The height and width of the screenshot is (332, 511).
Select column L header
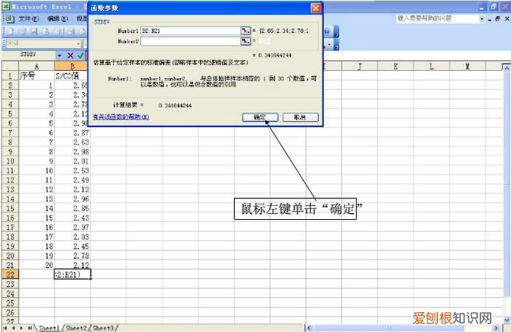pyautogui.click(x=431, y=66)
